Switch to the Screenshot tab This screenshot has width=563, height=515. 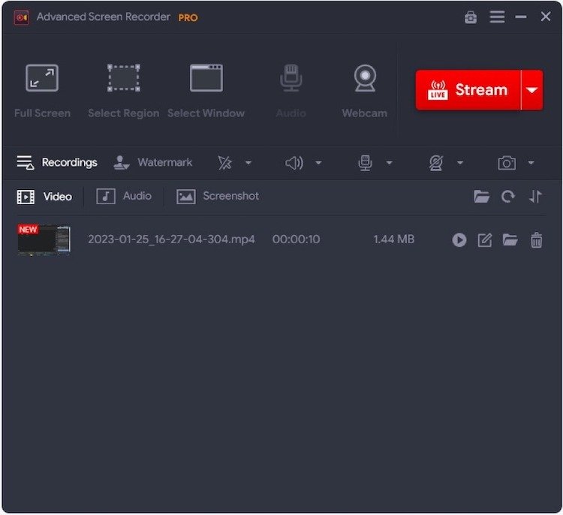pos(218,197)
